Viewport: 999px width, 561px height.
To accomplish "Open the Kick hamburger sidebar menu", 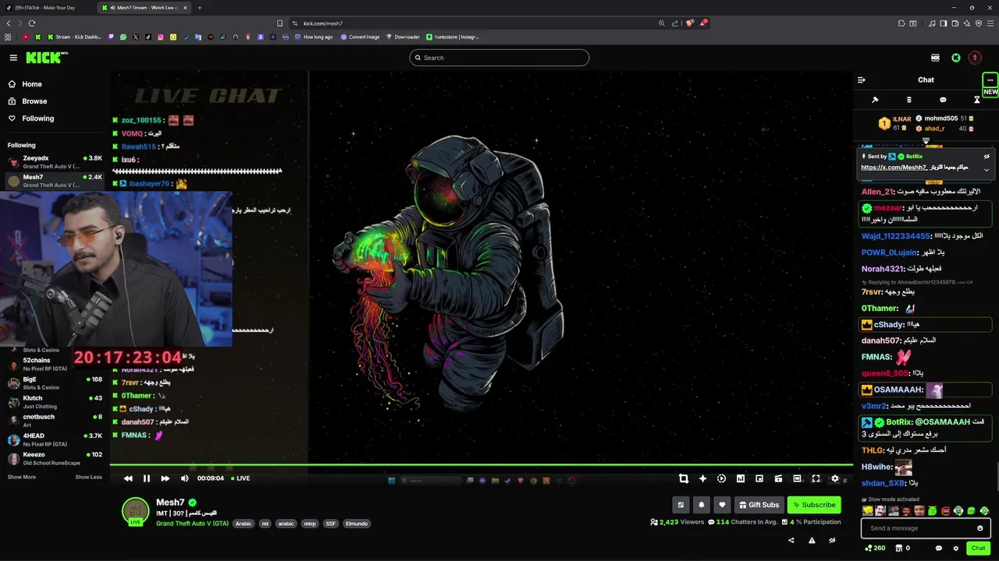I will (x=13, y=58).
